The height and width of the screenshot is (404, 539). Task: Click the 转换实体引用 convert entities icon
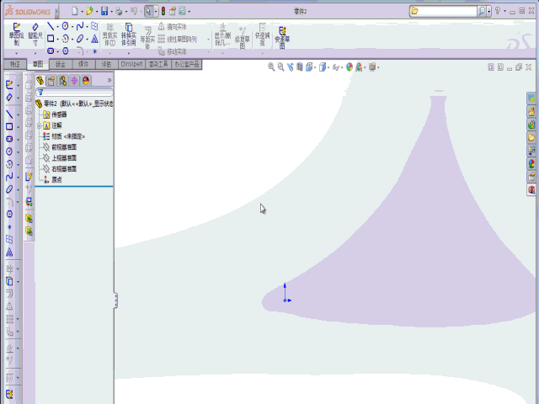129,35
